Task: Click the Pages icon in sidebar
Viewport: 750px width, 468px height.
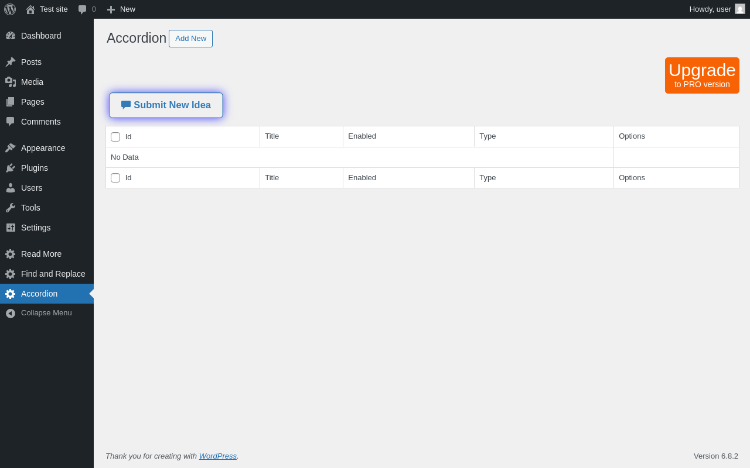Action: (x=11, y=102)
